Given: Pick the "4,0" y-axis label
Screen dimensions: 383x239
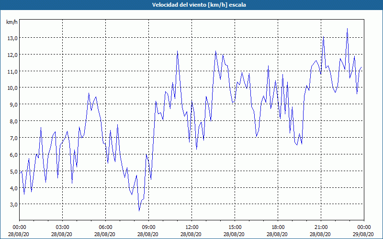Looking at the screenshot, I should click(x=14, y=188).
